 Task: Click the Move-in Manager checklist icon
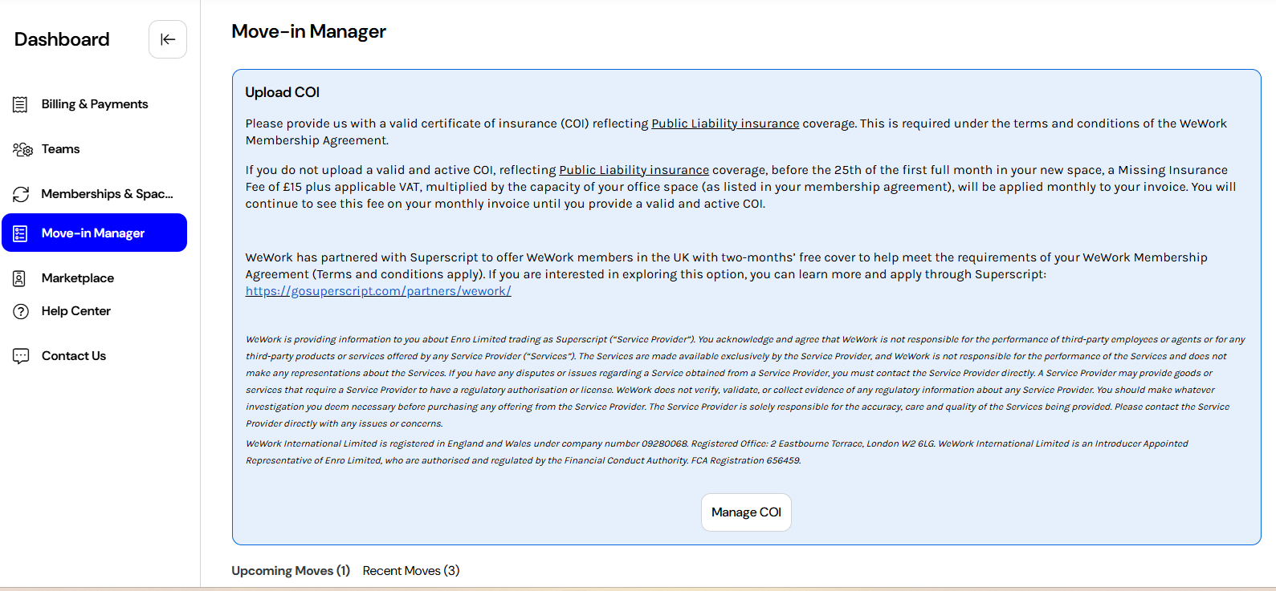[x=21, y=233]
